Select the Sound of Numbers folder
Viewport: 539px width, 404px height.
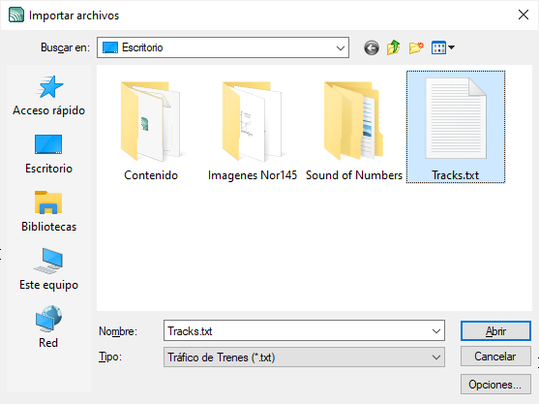[354, 131]
